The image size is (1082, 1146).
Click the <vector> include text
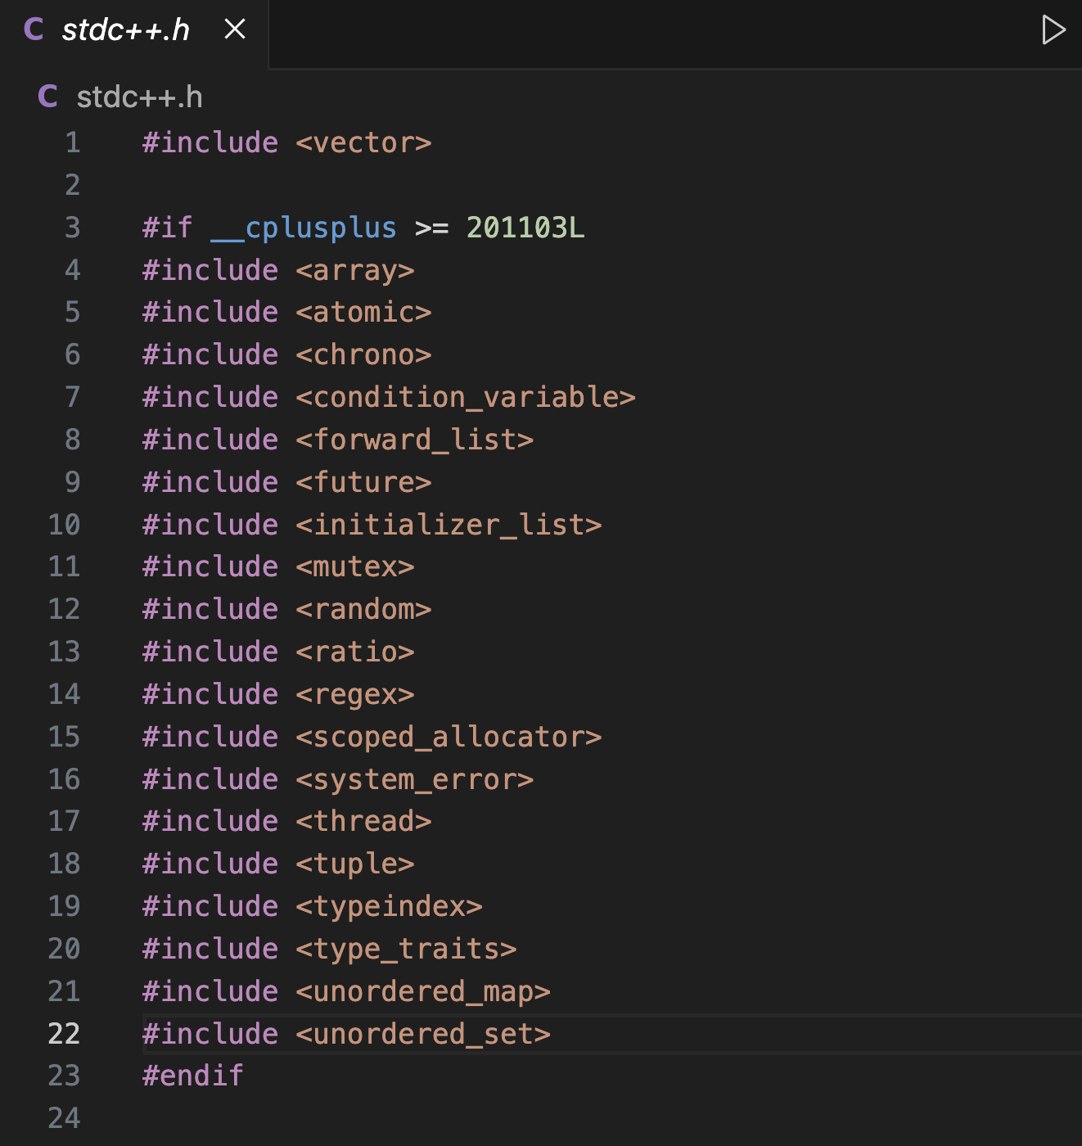pyautogui.click(x=363, y=143)
